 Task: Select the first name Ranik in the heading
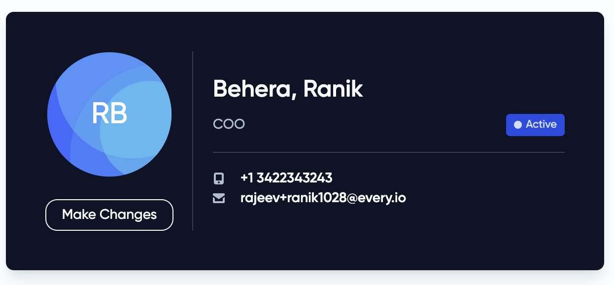(333, 89)
